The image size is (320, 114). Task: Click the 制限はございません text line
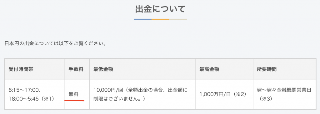pos(119,99)
